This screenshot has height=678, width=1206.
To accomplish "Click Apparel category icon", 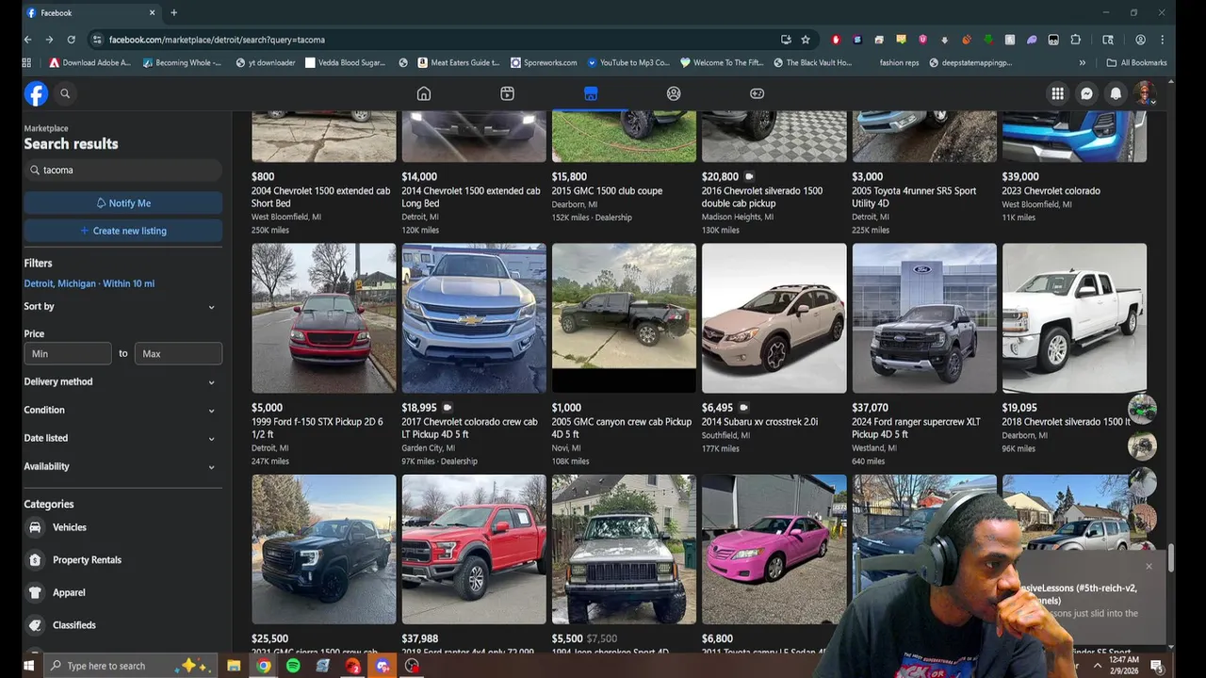I will coord(35,592).
